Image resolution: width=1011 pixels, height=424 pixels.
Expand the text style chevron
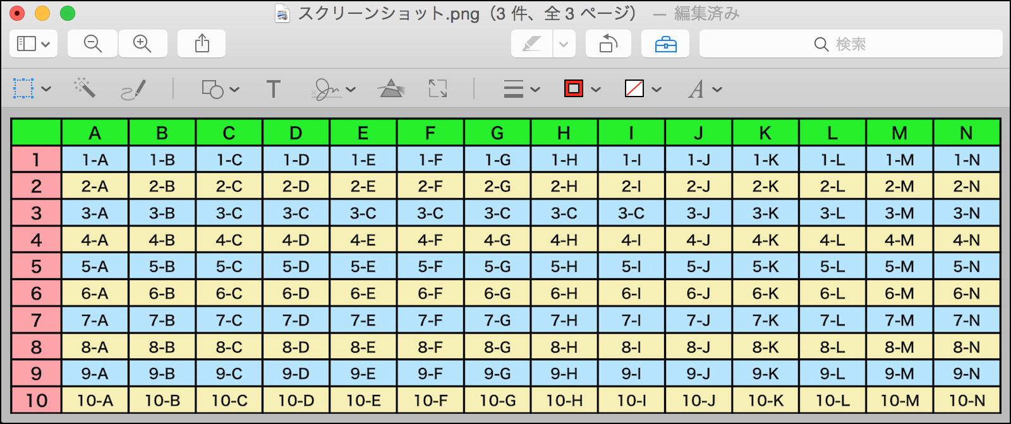pyautogui.click(x=717, y=90)
